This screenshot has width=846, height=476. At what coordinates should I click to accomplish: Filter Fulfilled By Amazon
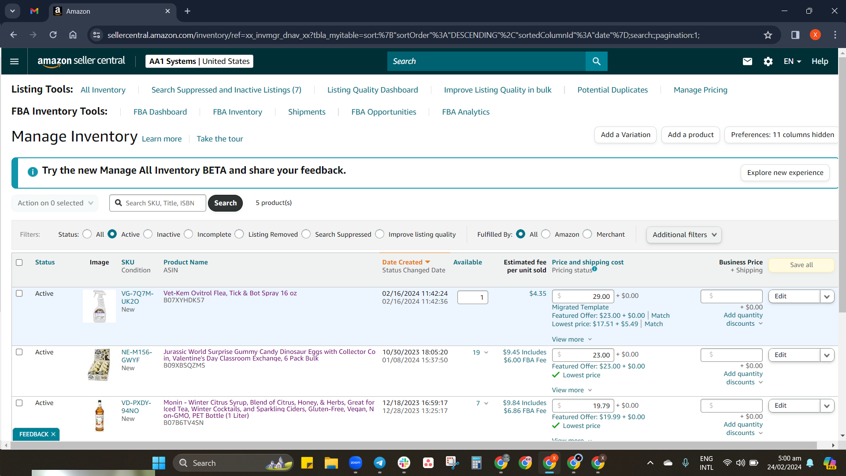[x=546, y=234]
